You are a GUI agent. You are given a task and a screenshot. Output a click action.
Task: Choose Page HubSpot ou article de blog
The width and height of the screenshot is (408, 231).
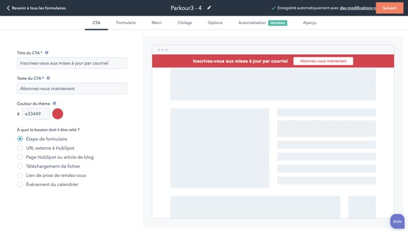(x=20, y=157)
